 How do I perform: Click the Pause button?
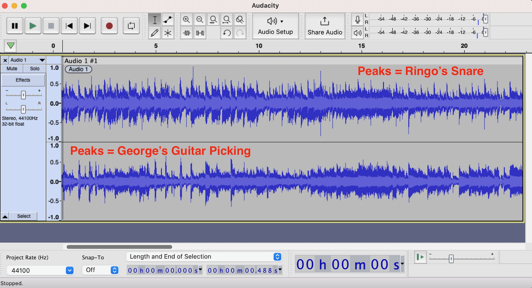pos(15,26)
